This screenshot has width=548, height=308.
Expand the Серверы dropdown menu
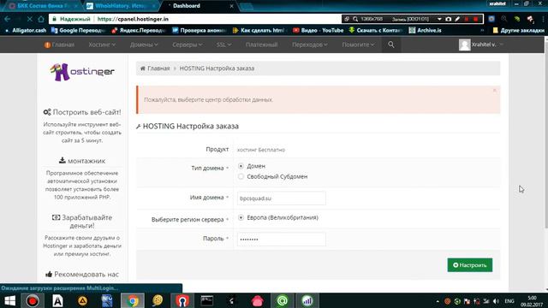click(x=188, y=44)
